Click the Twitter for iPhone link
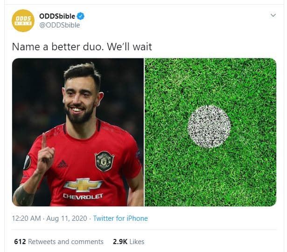287x252 pixels. coord(120,218)
